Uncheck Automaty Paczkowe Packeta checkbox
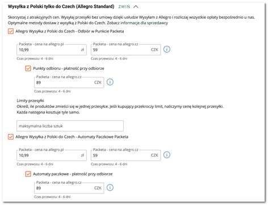 point(11,137)
